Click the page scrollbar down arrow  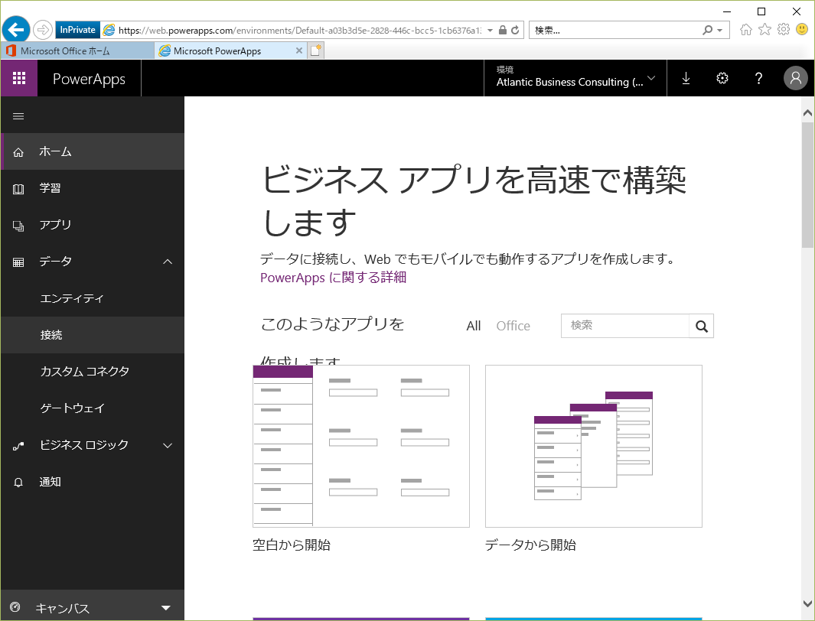(807, 604)
